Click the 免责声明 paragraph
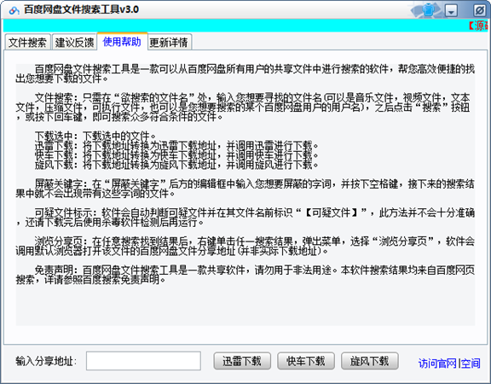491x384 pixels. [x=245, y=275]
